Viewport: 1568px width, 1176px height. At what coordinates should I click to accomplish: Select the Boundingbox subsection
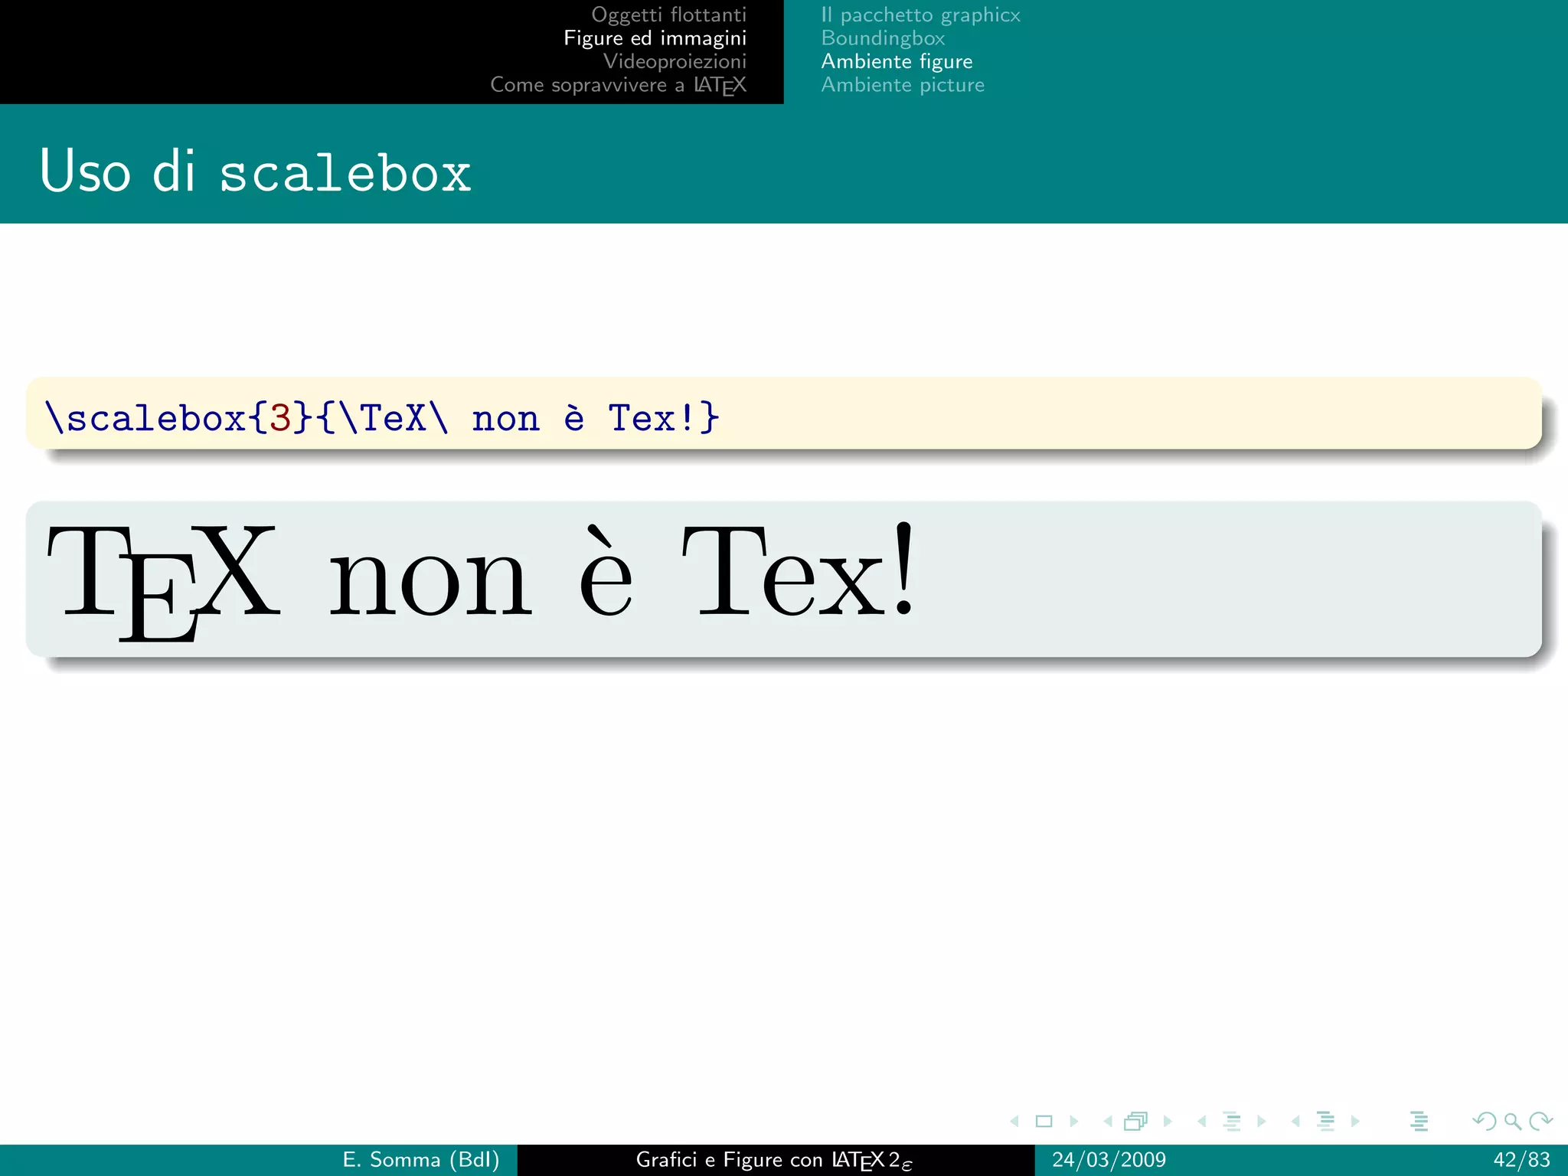point(883,38)
